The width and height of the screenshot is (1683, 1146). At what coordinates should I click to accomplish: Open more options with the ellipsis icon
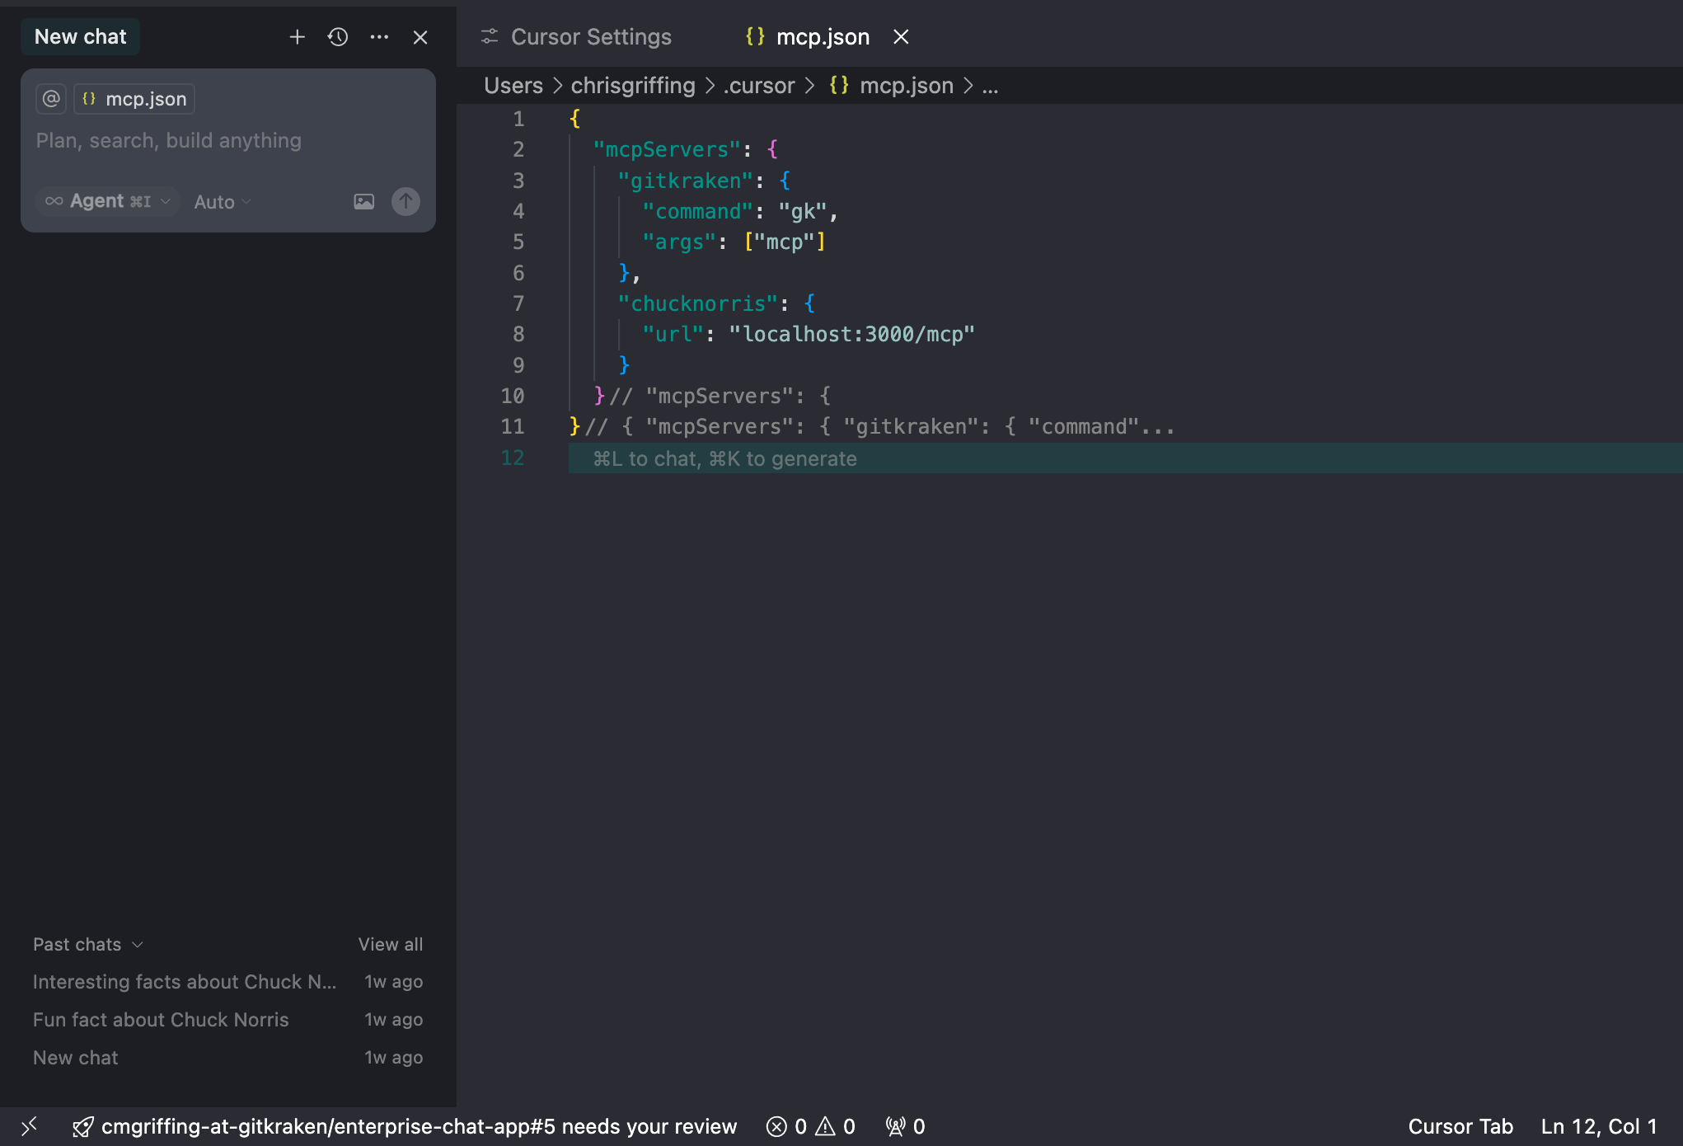point(379,36)
